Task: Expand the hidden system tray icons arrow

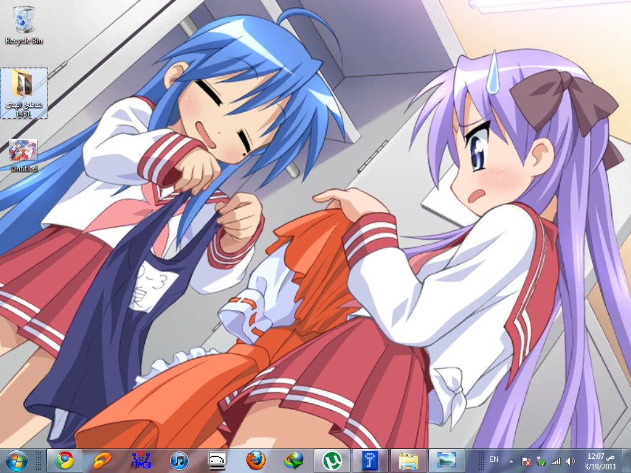Action: tap(511, 461)
